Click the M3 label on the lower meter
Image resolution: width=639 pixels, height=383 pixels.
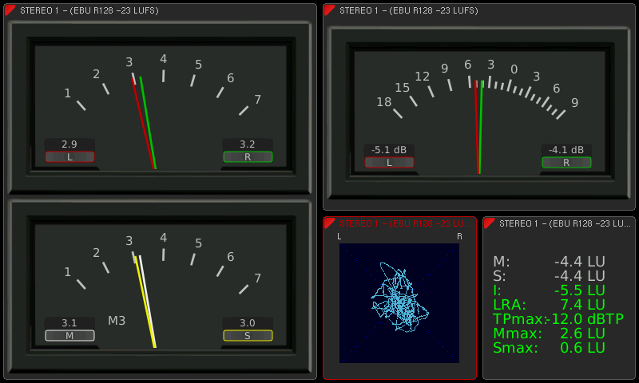[117, 321]
